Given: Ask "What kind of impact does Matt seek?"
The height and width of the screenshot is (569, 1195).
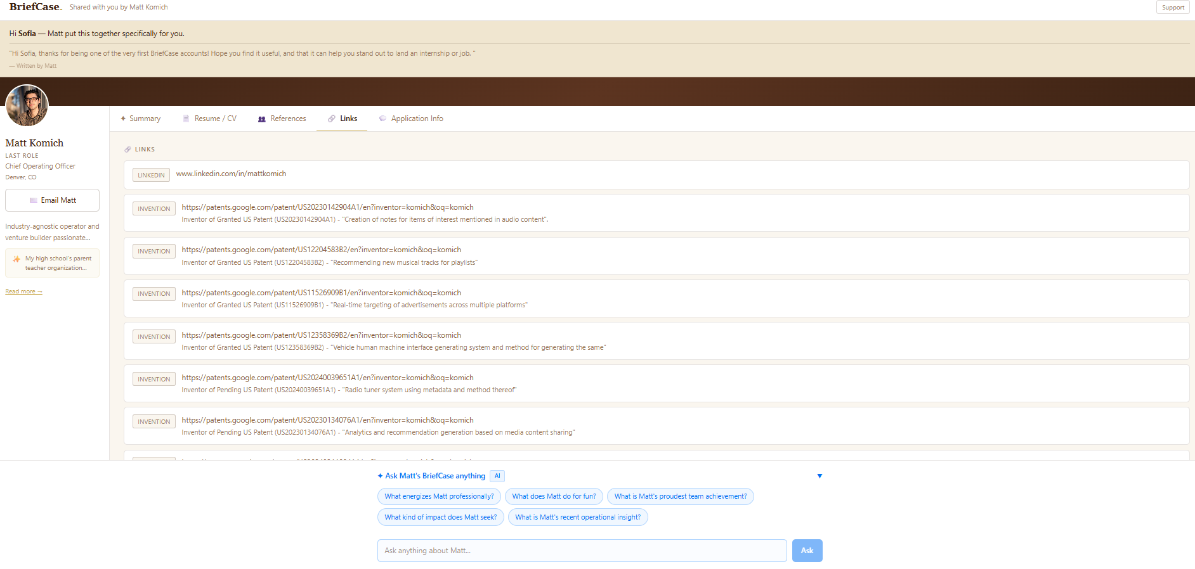Looking at the screenshot, I should (440, 517).
